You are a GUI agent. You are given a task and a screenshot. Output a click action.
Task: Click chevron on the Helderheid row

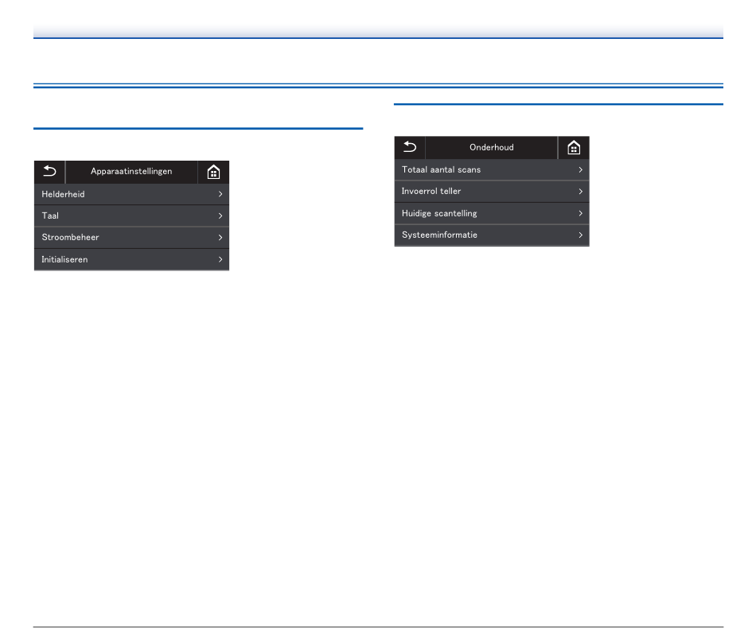[x=220, y=194]
